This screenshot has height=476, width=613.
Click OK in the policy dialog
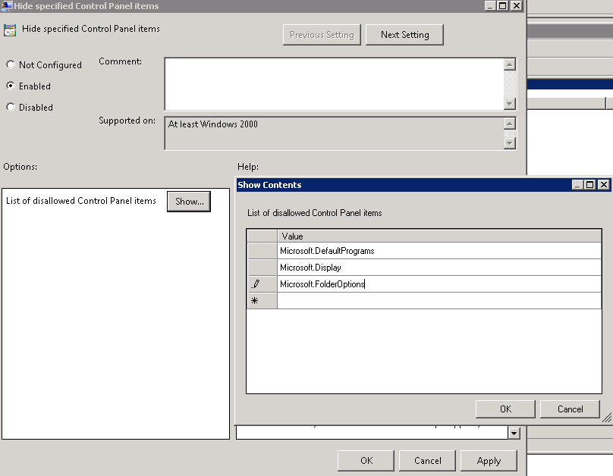pos(366,461)
